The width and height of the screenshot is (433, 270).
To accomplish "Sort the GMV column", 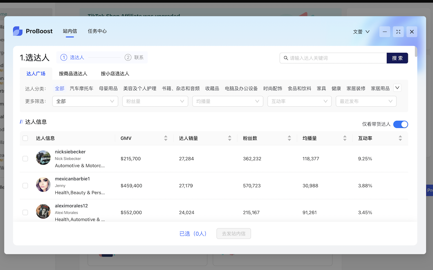I will tap(165, 138).
